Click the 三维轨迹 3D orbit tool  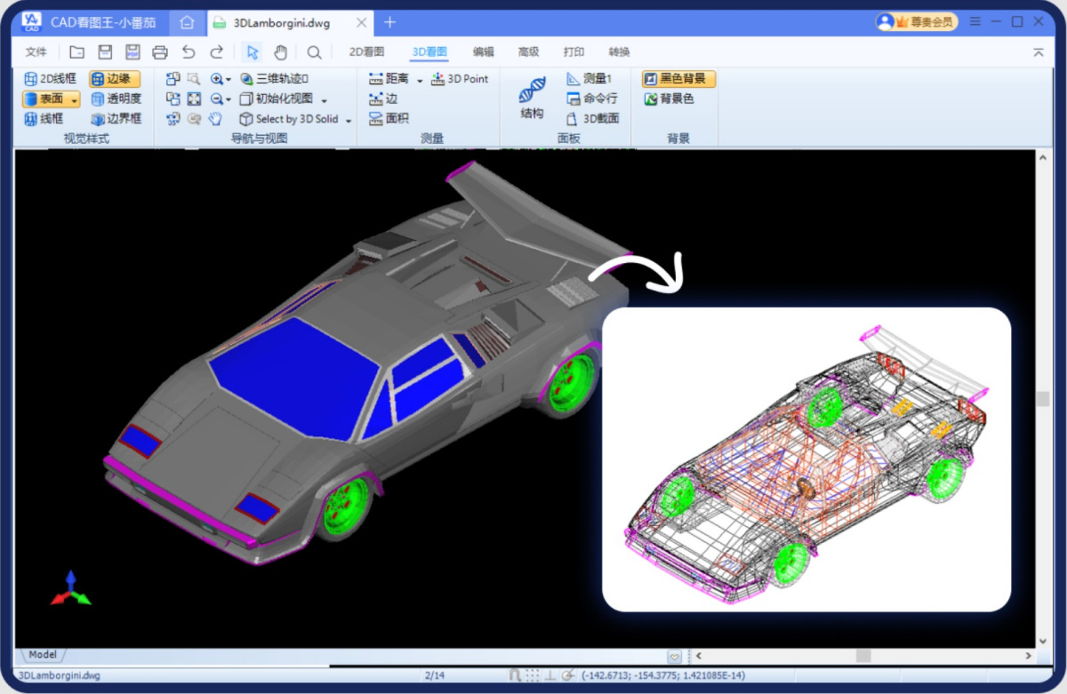coord(274,79)
